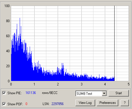132x109 pixels.
Task: Click the x-axis label 3
Action: click(x=81, y=84)
